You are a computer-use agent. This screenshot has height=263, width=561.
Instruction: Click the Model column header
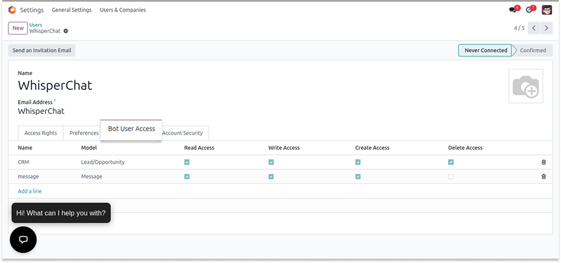click(89, 147)
